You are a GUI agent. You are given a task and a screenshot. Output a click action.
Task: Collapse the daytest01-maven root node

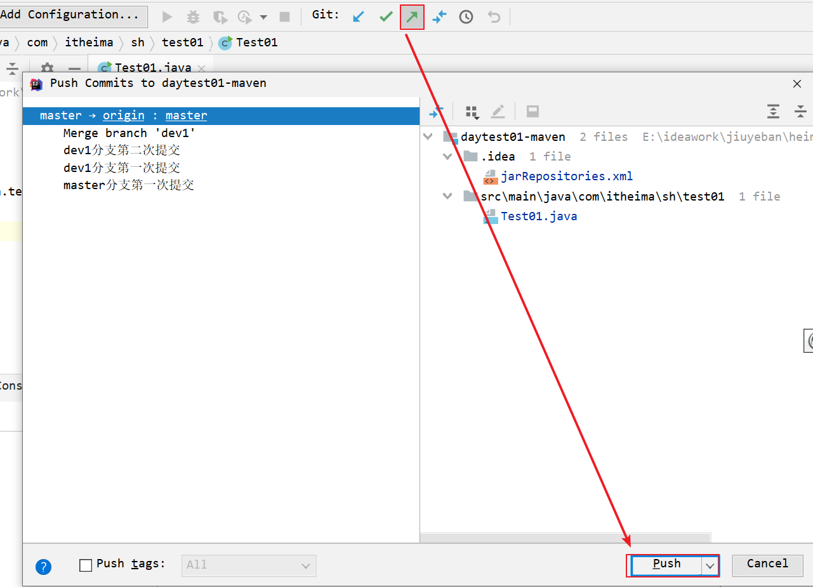pos(428,136)
